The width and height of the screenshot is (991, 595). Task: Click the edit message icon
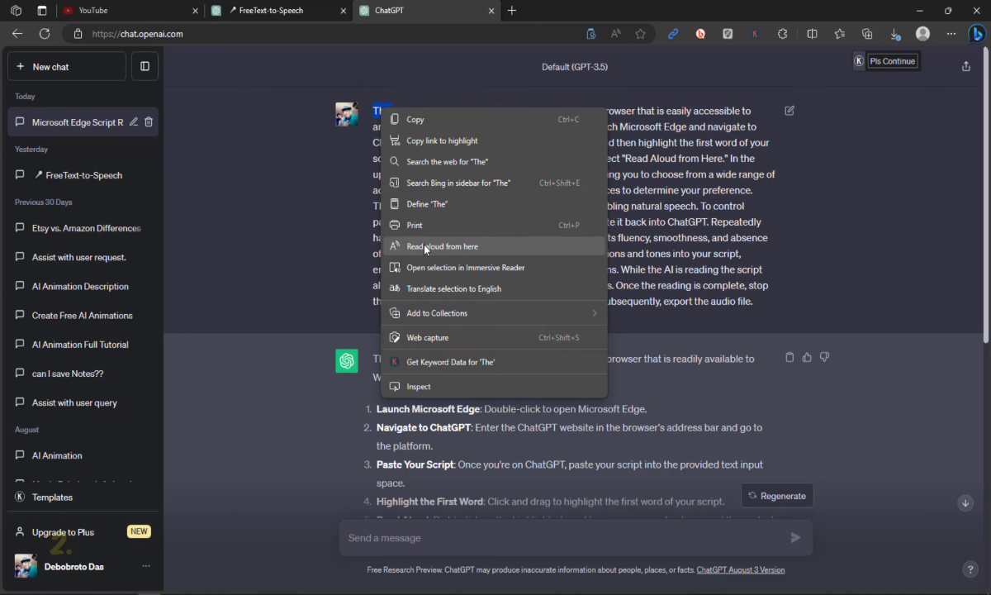[789, 111]
